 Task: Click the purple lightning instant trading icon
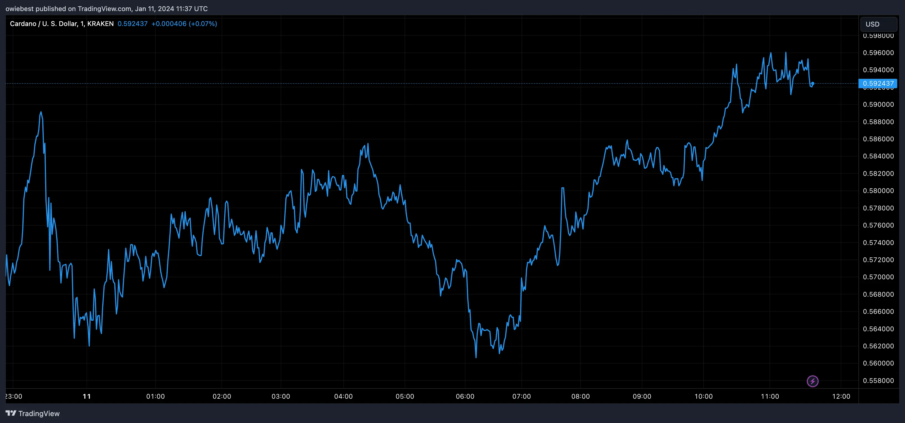click(813, 381)
